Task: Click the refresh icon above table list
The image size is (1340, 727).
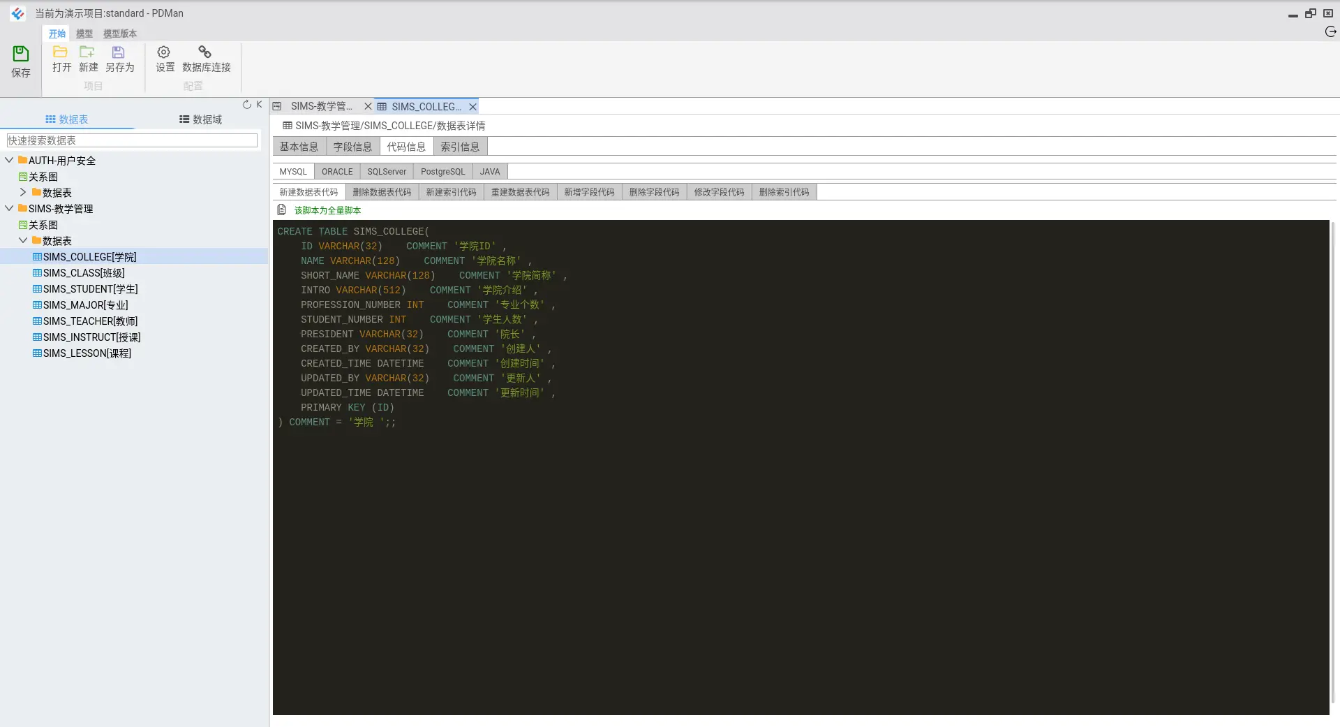Action: 246,105
